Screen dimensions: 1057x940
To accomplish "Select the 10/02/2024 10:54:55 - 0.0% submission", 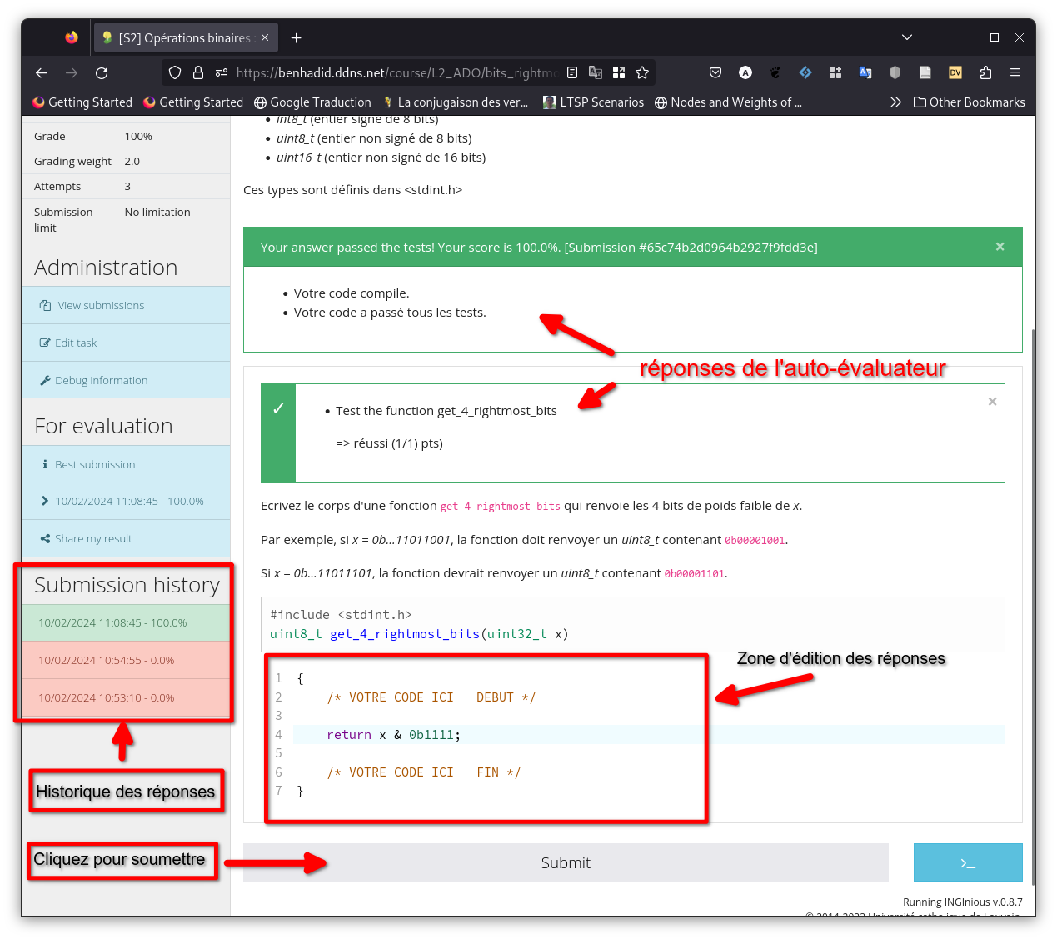I will [x=126, y=661].
